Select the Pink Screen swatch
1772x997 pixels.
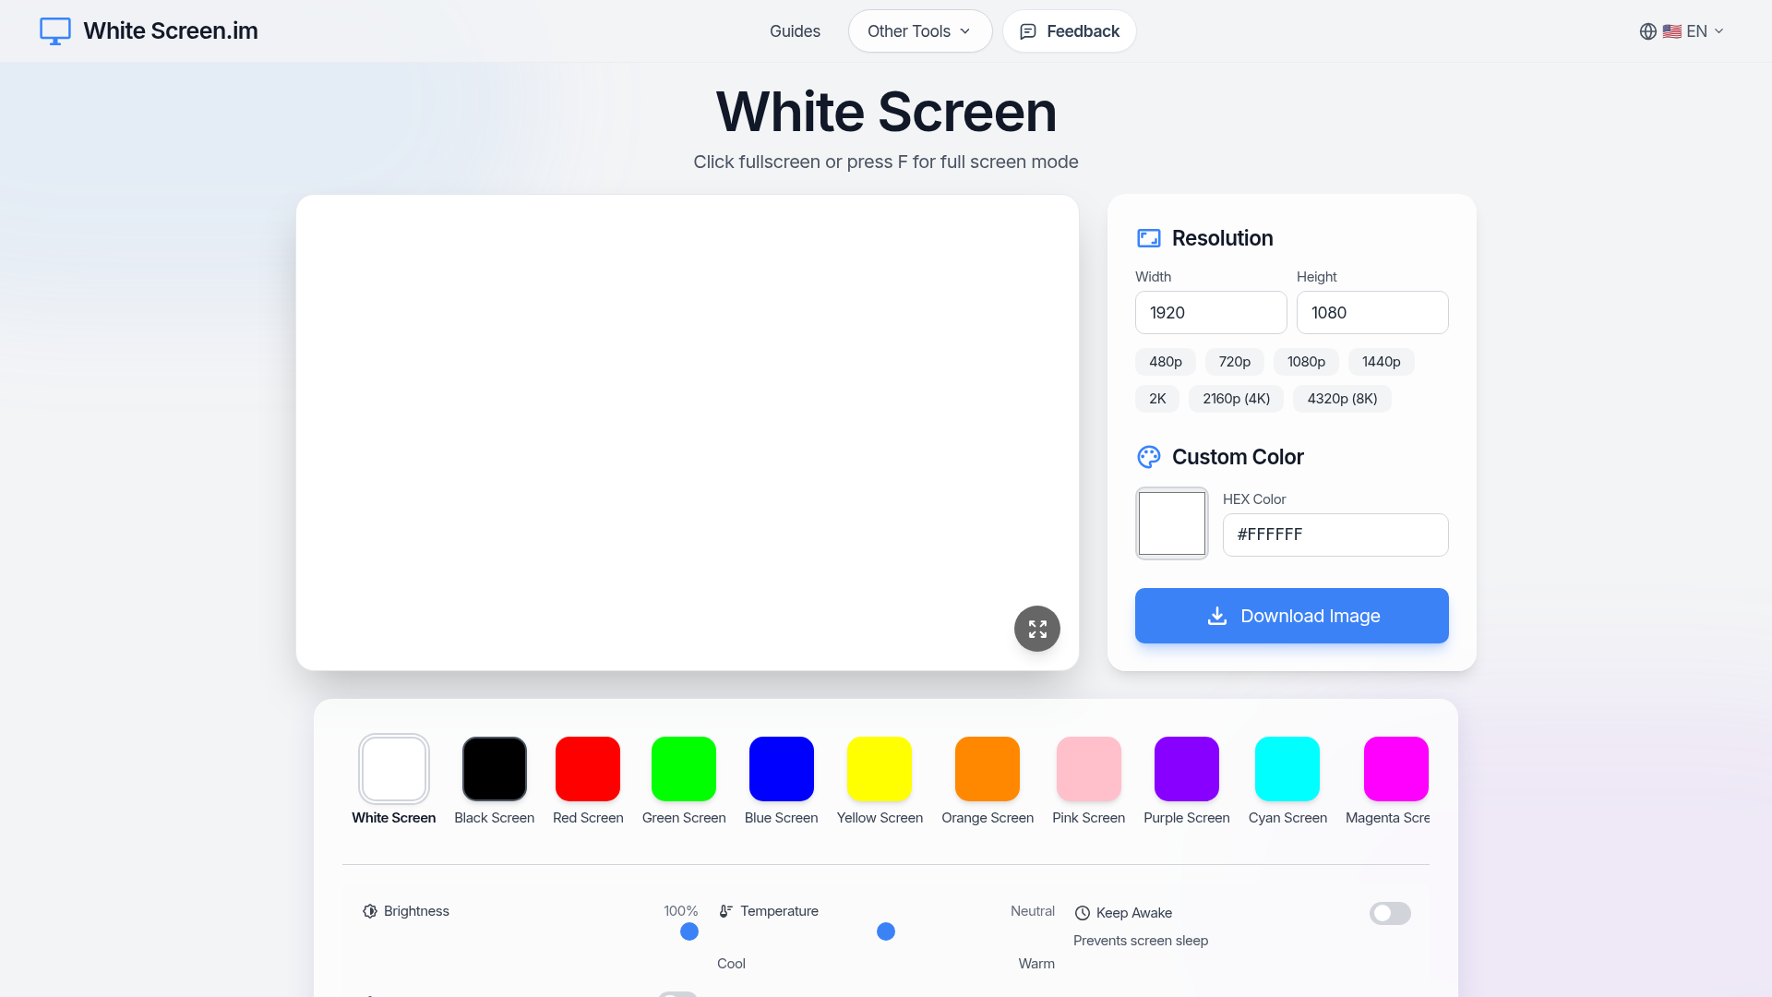click(x=1089, y=769)
